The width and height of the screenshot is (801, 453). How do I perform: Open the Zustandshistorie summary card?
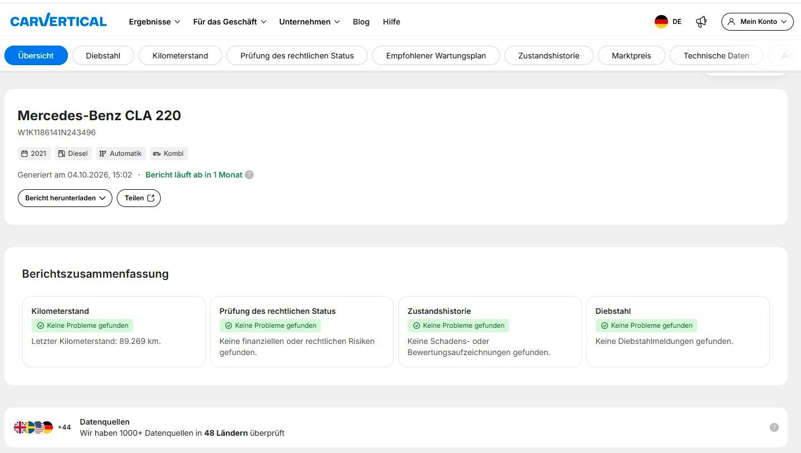[x=490, y=332]
